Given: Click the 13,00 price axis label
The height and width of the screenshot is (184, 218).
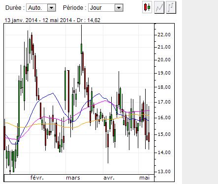Looking at the screenshot, I should (x=164, y=172).
